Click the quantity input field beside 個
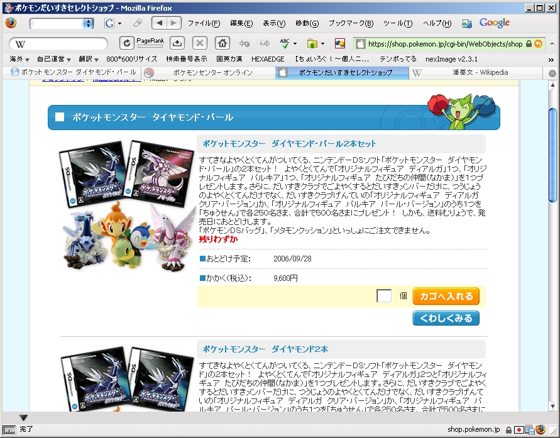 pos(384,296)
